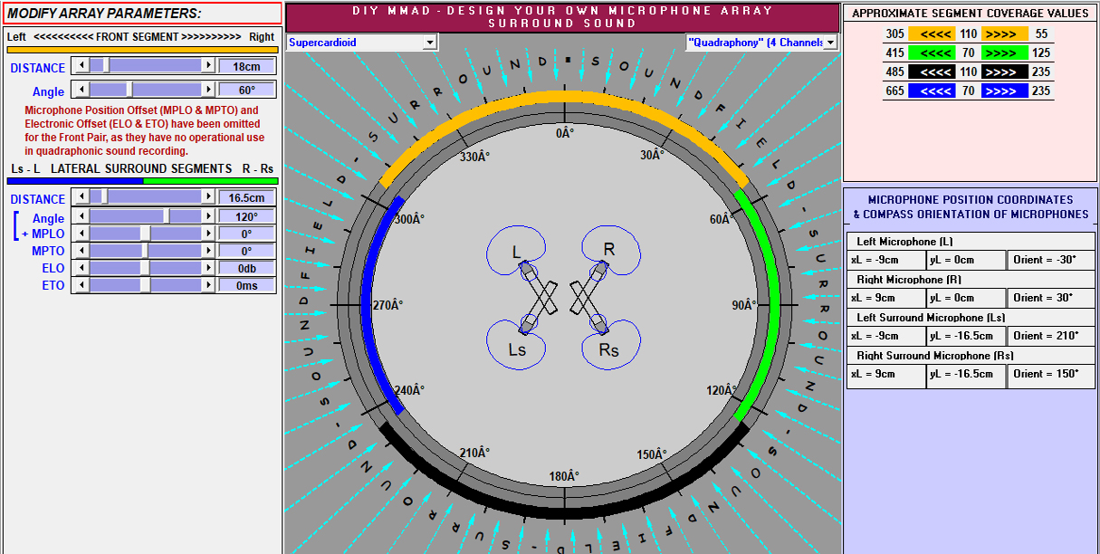This screenshot has height=554, width=1100.
Task: Click the lateral Angle value field 120°
Action: 247,217
